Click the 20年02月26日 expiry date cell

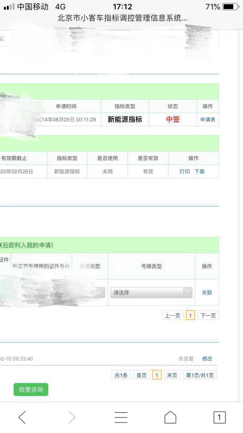(17, 171)
